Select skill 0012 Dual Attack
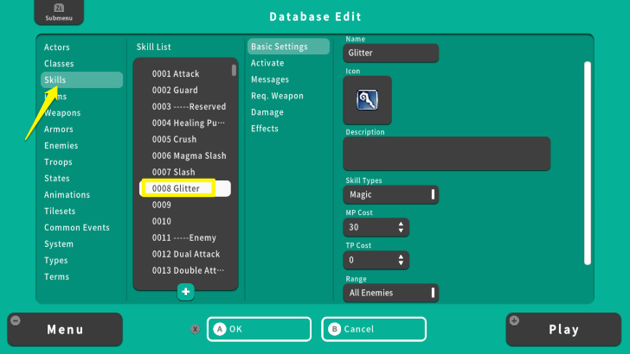 point(185,255)
